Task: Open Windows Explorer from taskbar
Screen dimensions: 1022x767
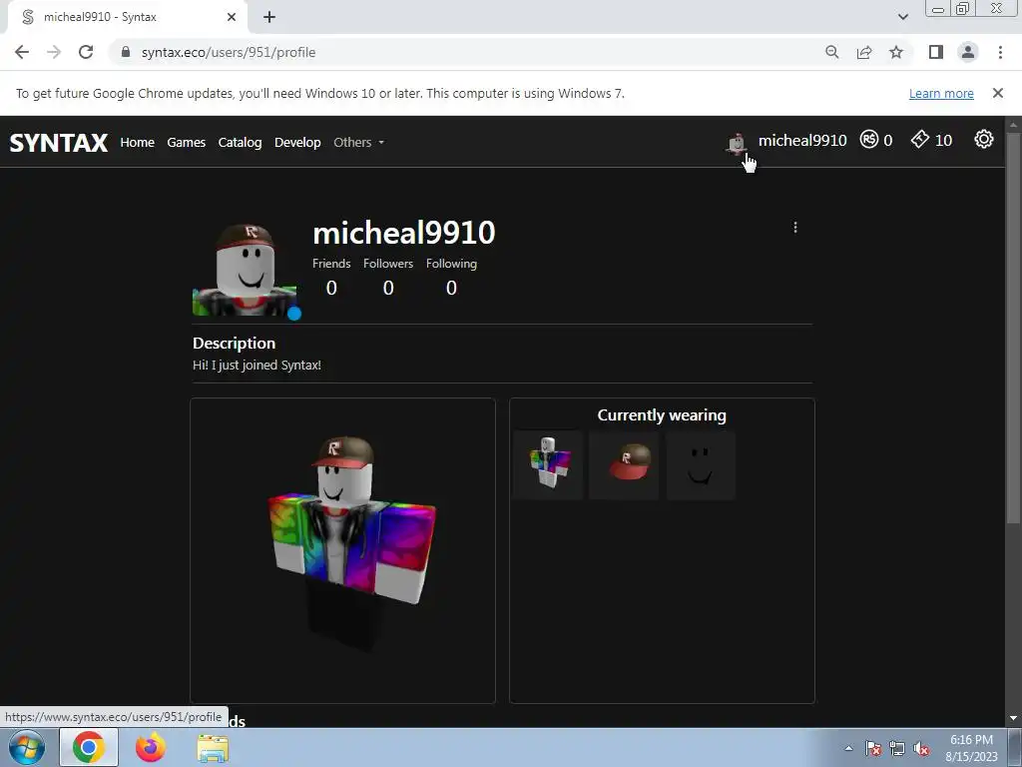Action: 213,749
